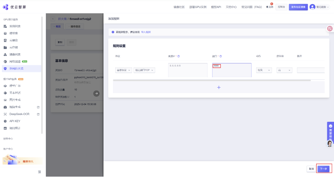Screen dimensions: 334x183
Task: Click the translate icon at right edge
Action: [x=330, y=29]
